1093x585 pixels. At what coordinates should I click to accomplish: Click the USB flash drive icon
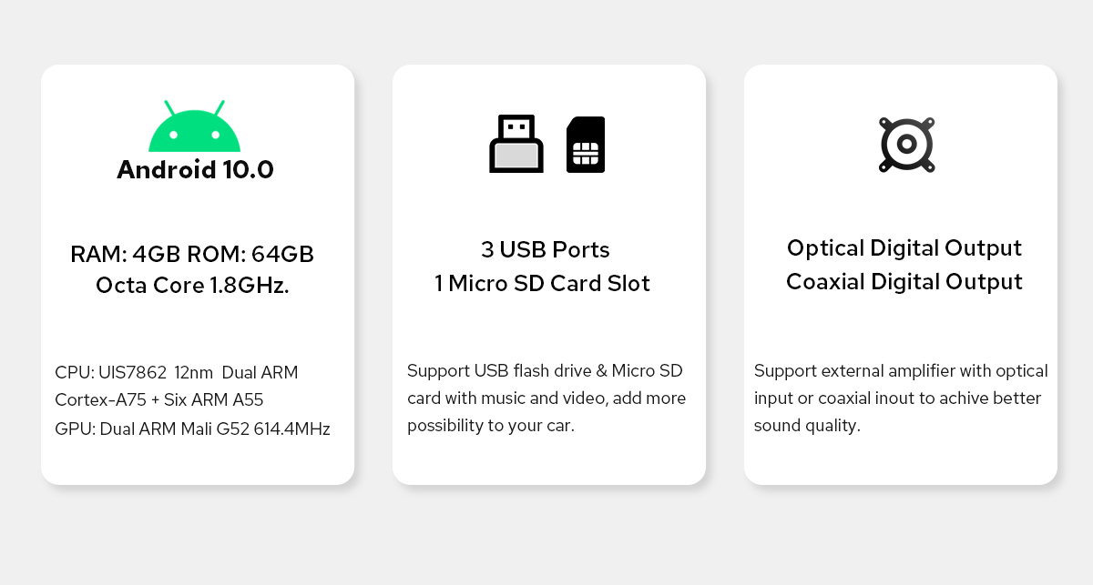pyautogui.click(x=516, y=144)
